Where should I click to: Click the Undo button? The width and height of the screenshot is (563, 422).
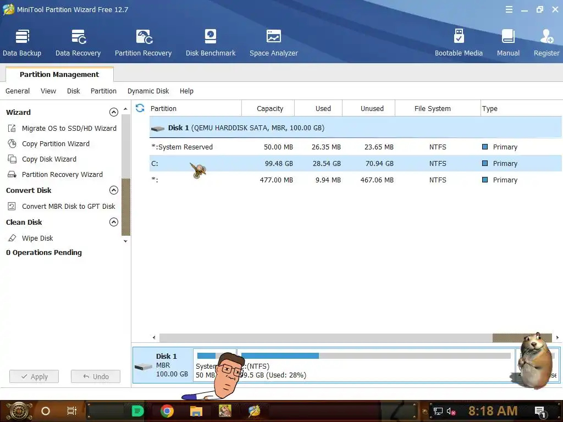tap(96, 376)
